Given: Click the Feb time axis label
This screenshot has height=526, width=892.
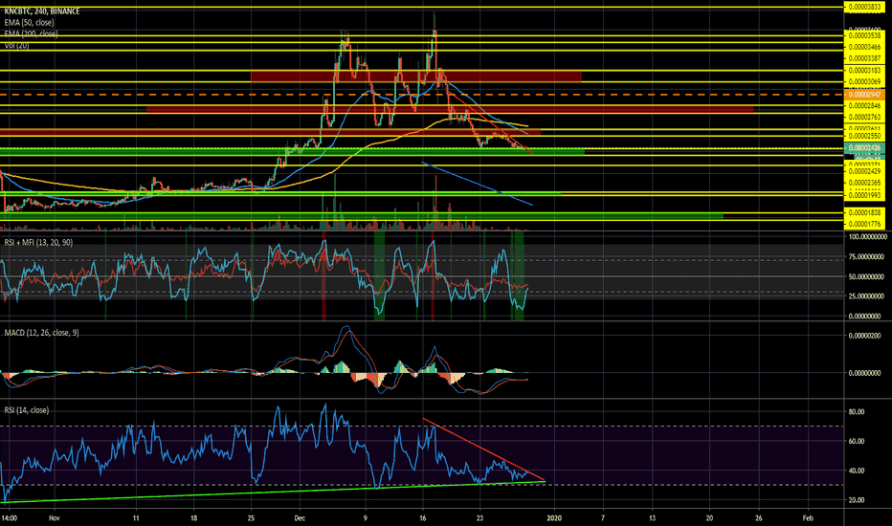Looking at the screenshot, I should coord(808,518).
